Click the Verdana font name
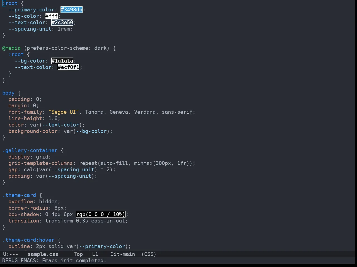Viewport: 357px width, 267px height. point(145,112)
